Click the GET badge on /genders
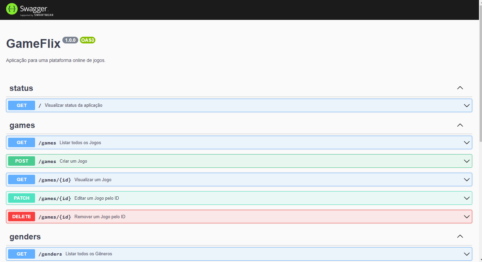 (x=21, y=254)
